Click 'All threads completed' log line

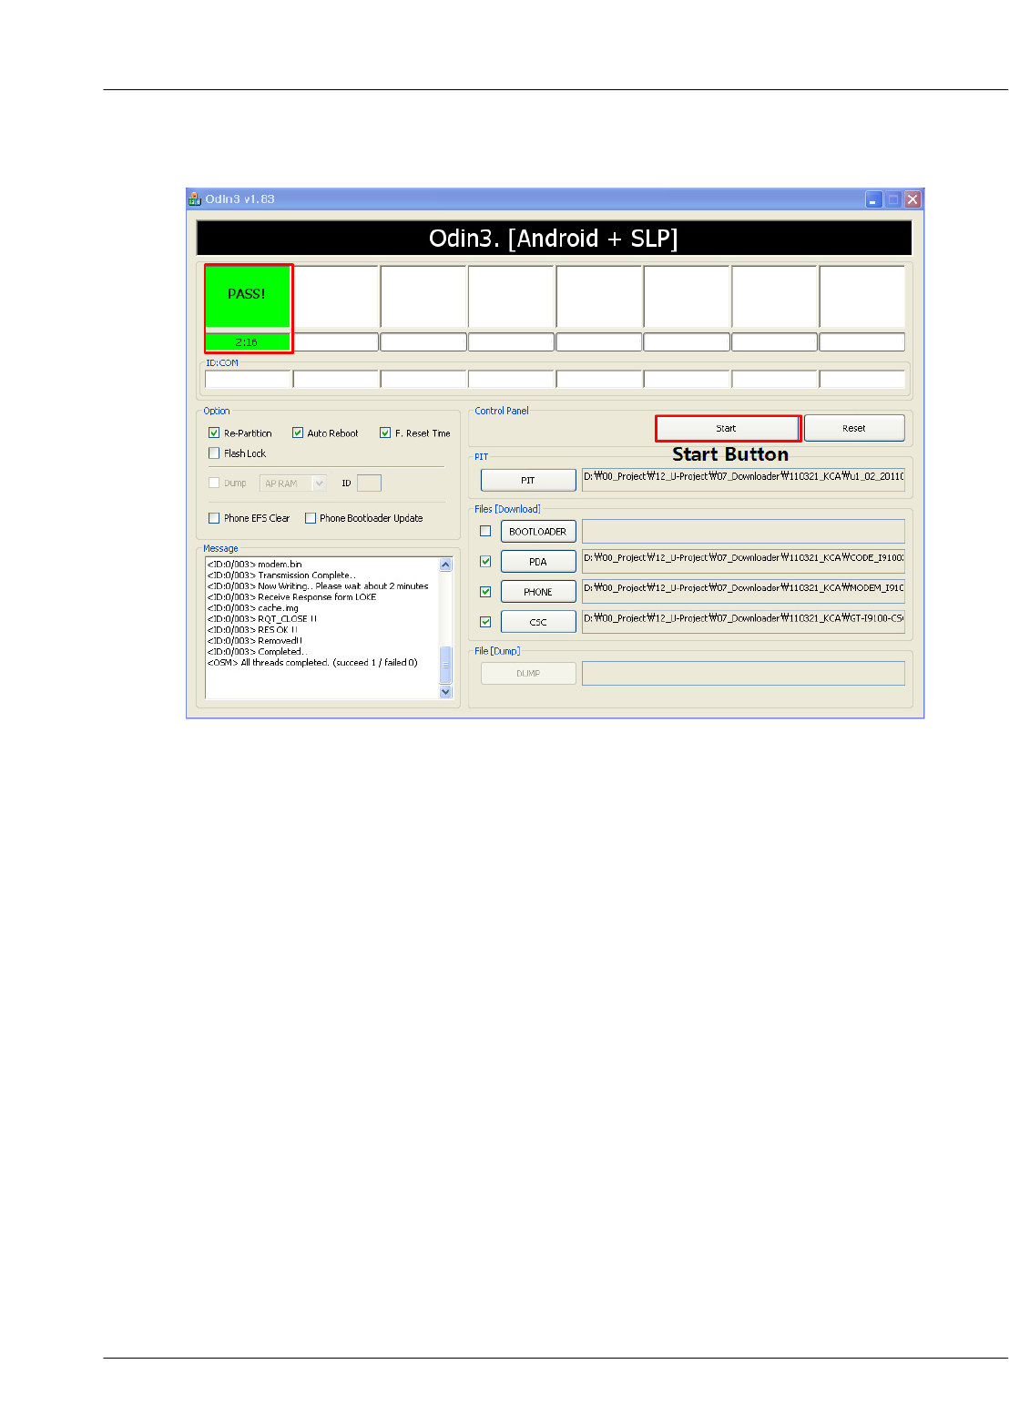point(312,663)
